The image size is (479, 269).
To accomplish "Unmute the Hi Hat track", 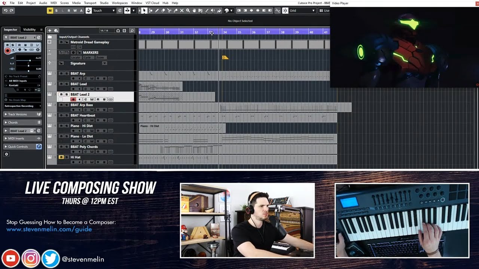I will [61, 157].
